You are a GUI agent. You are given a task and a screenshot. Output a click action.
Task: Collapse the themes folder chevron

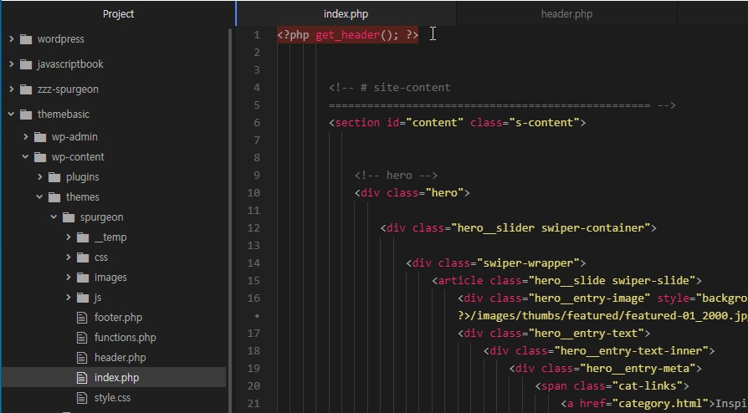pos(40,196)
